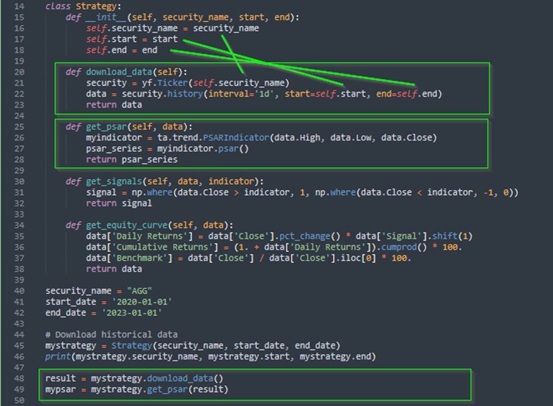Click get_equity_curve method definition name
The height and width of the screenshot is (406, 553).
coord(127,225)
